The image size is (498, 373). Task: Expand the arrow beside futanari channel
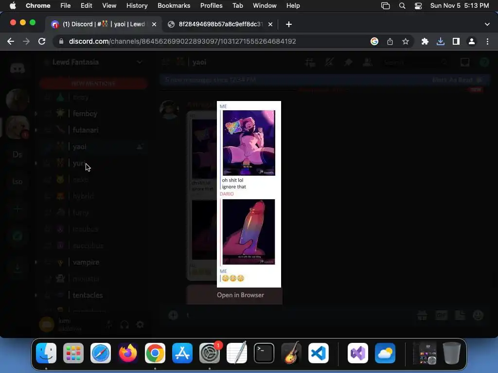click(x=36, y=130)
